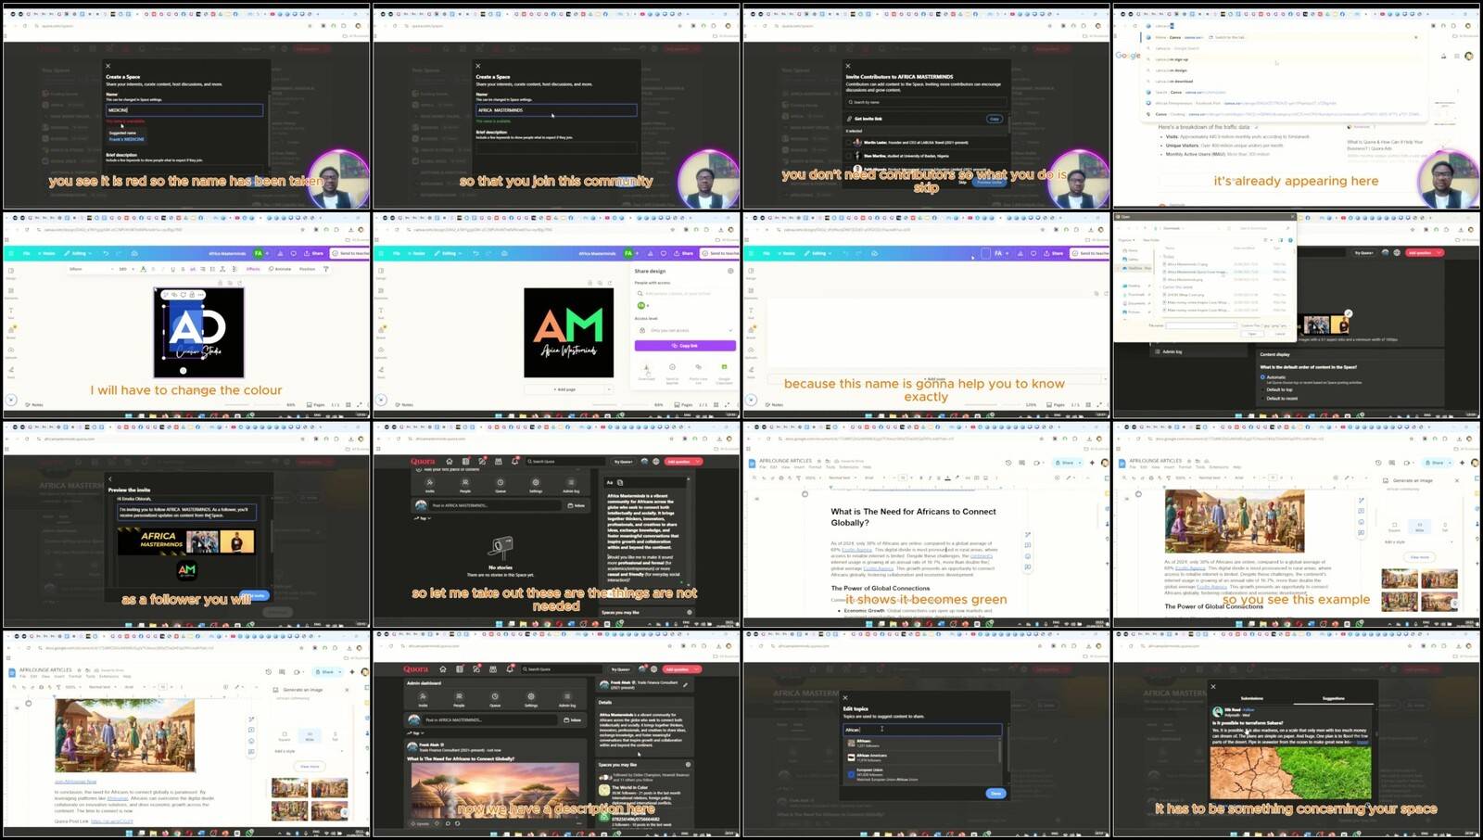Select the Automatic content display radio button
The image size is (1483, 840).
tap(1262, 377)
